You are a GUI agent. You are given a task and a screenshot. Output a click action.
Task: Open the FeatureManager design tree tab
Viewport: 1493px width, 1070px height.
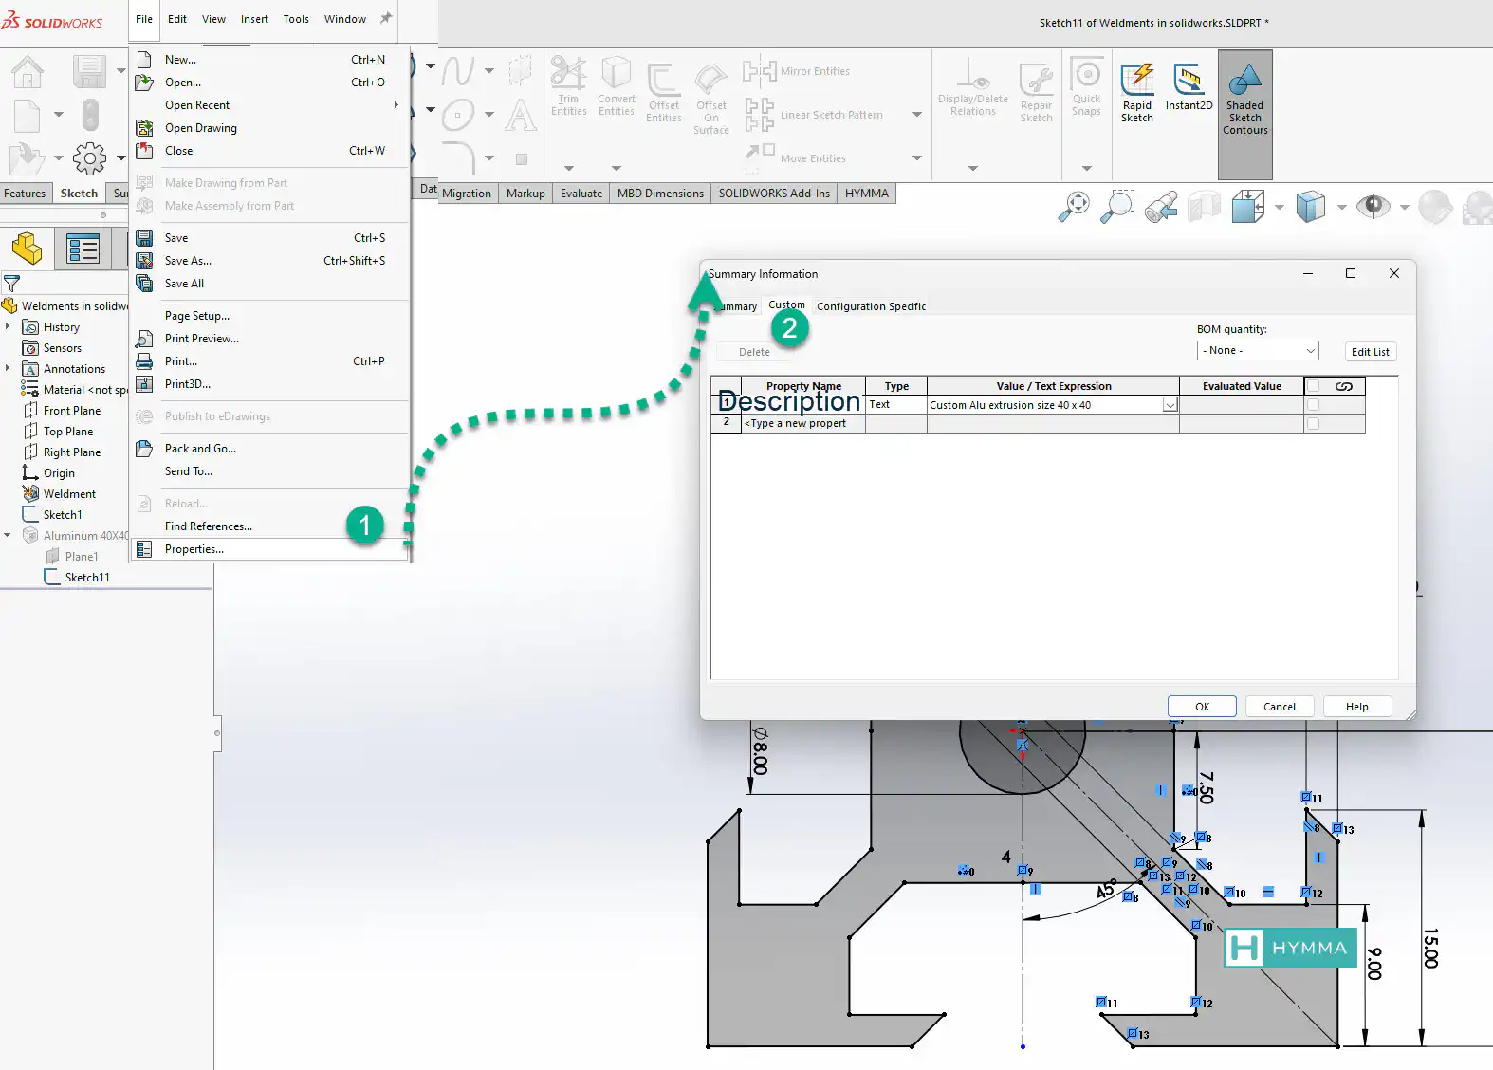click(28, 249)
